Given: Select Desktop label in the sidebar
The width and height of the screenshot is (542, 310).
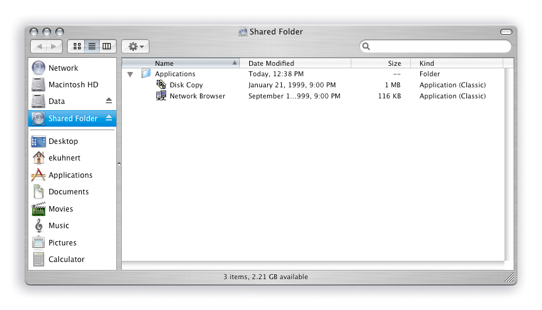Looking at the screenshot, I should tap(63, 141).
